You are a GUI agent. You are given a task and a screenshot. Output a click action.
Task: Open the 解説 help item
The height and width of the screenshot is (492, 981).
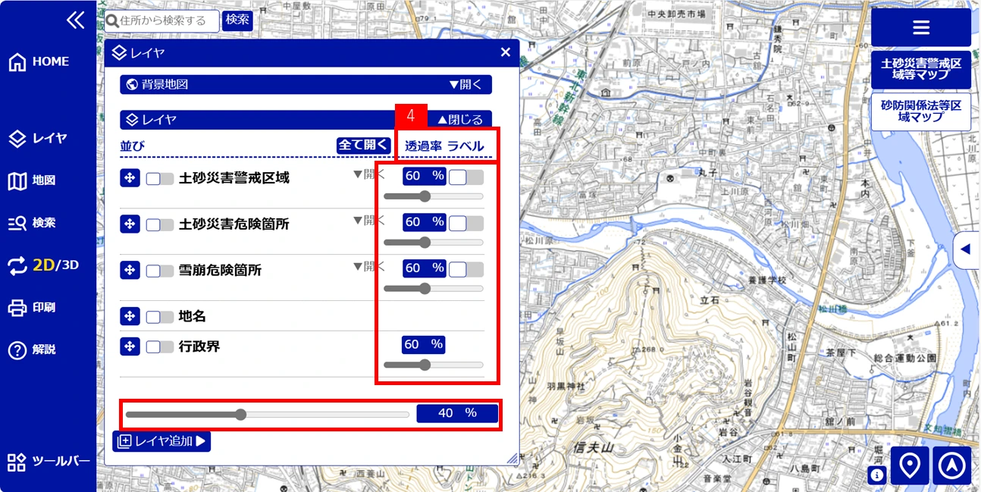tap(32, 350)
